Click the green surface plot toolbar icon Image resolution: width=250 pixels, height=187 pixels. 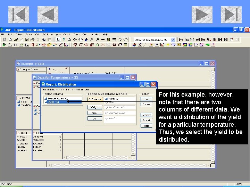(207, 45)
